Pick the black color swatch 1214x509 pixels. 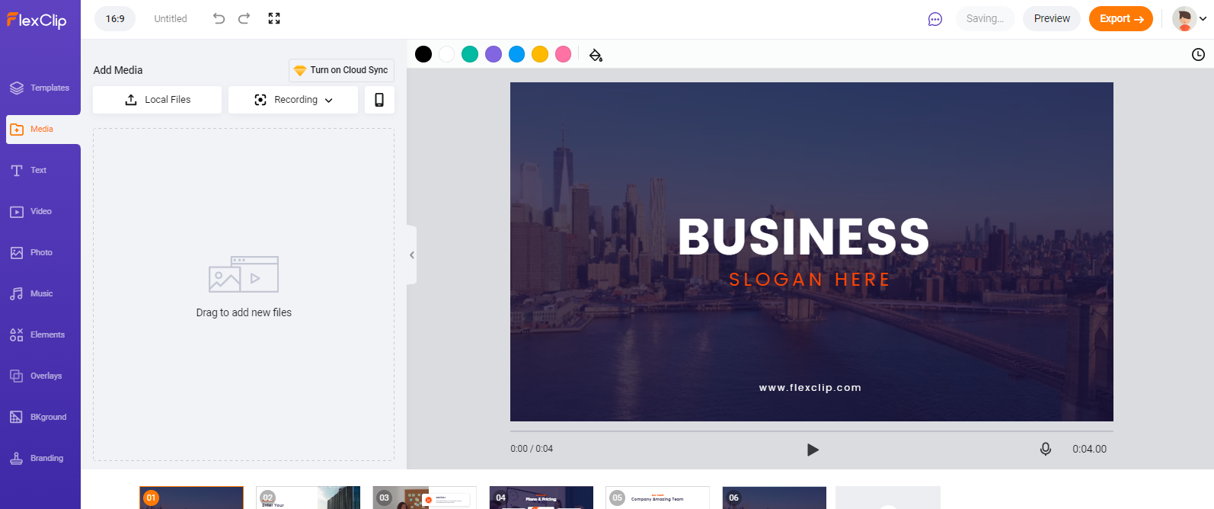423,54
